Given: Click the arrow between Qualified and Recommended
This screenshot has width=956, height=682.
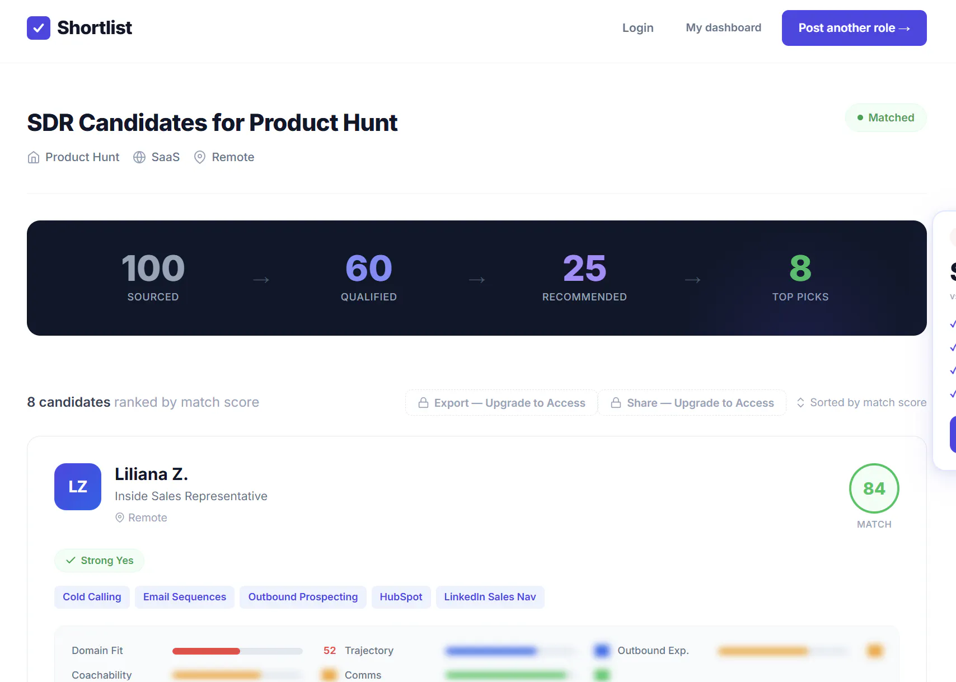Looking at the screenshot, I should click(x=477, y=280).
